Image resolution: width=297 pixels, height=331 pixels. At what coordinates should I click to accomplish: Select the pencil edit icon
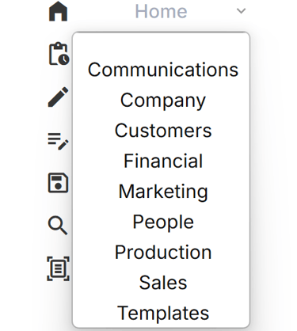58,97
